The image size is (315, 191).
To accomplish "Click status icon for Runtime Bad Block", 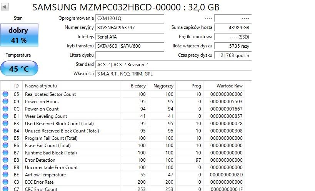I will (5, 152).
